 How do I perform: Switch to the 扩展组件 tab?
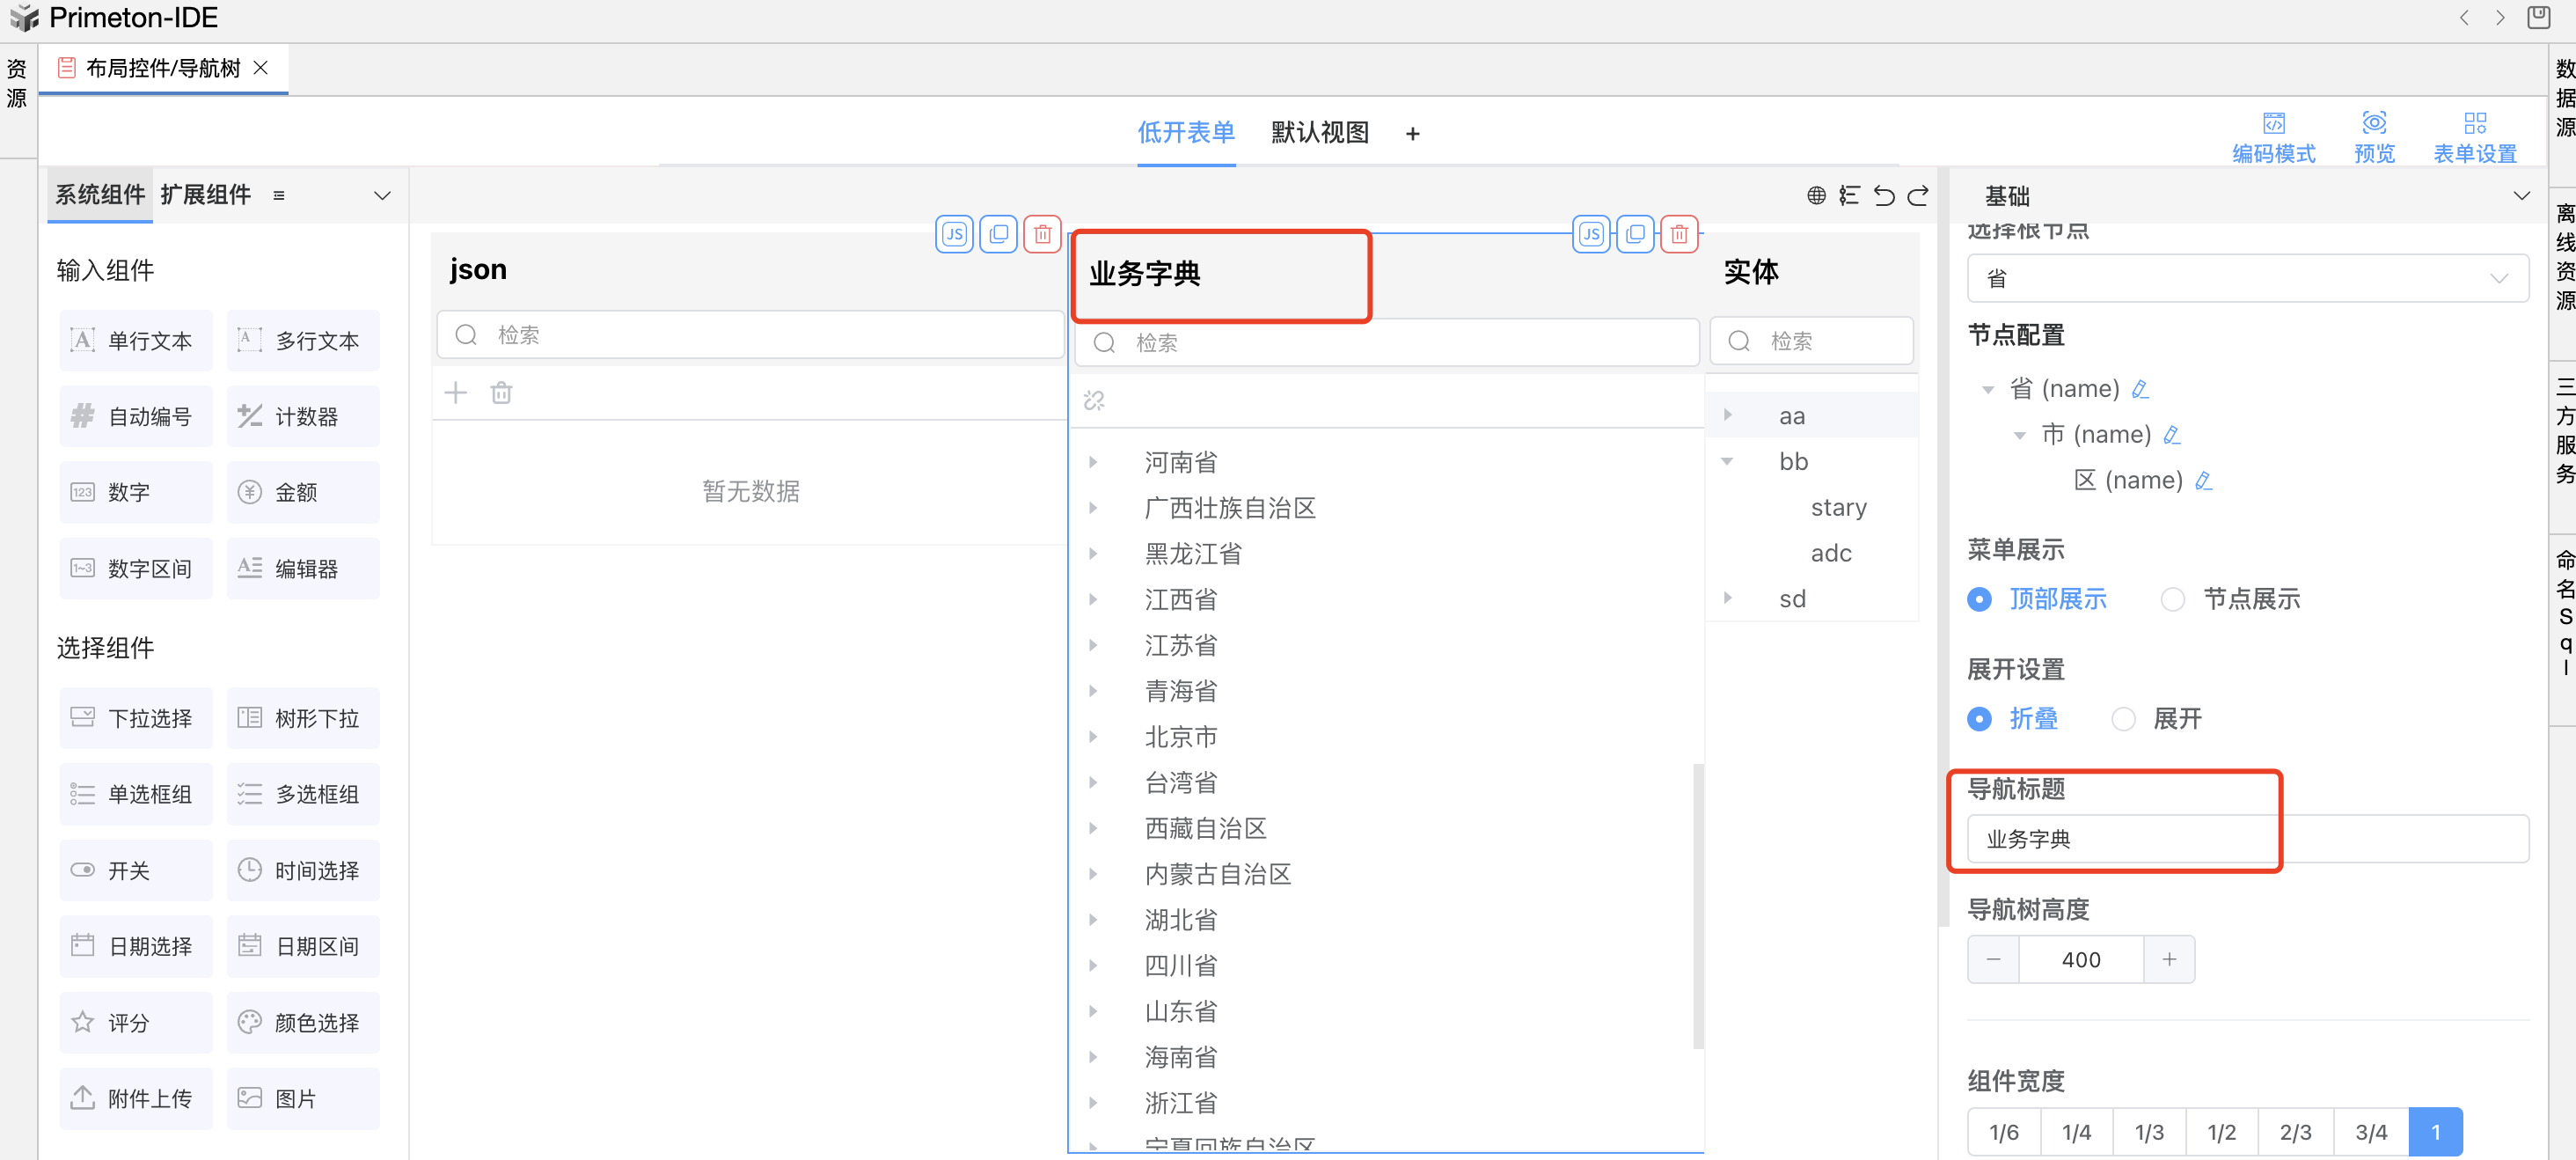[205, 195]
